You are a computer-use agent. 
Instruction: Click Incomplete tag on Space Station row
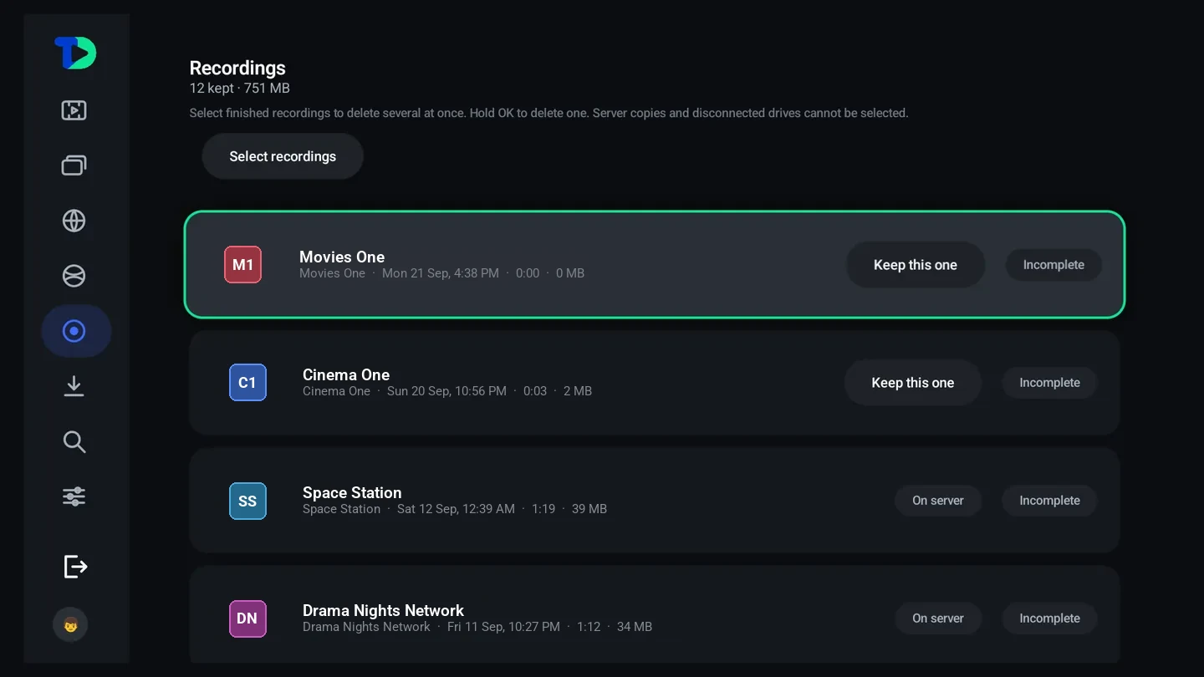(1049, 501)
